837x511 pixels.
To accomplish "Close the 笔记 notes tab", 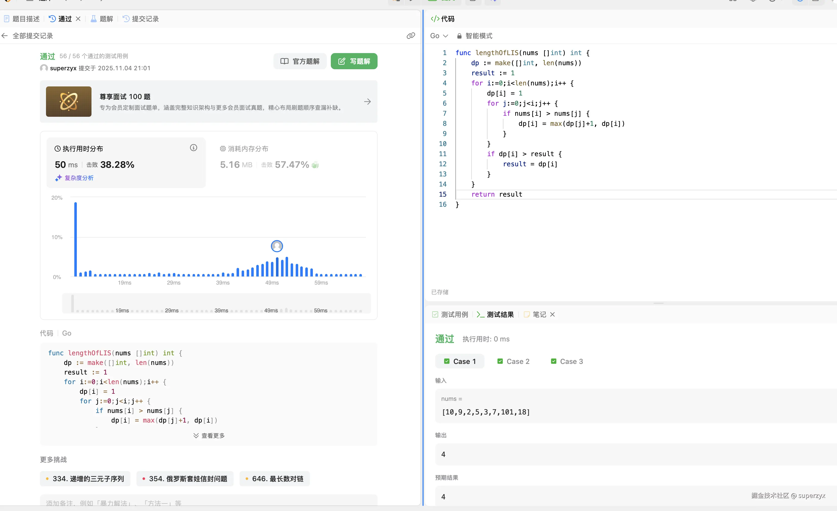I will 552,314.
